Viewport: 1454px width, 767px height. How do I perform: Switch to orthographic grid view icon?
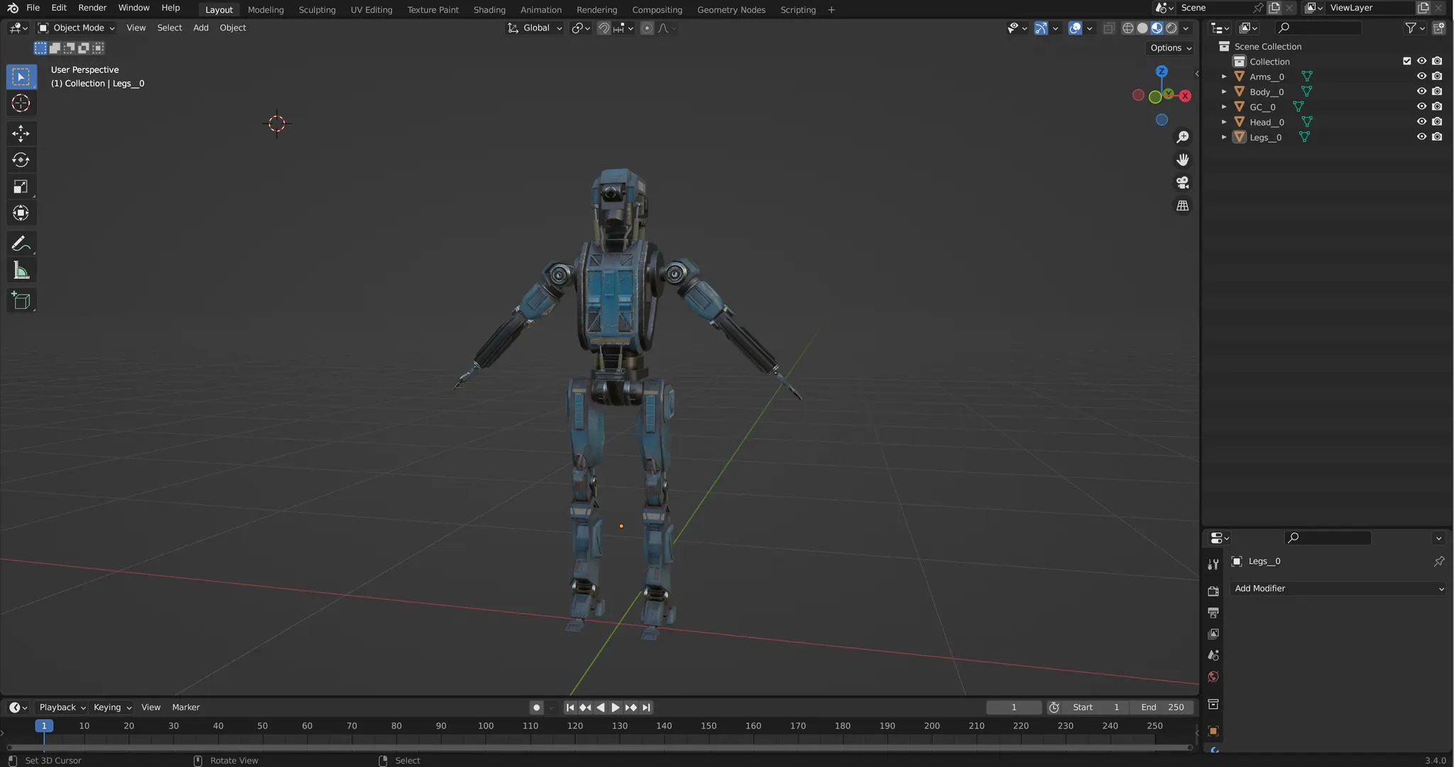point(1182,206)
